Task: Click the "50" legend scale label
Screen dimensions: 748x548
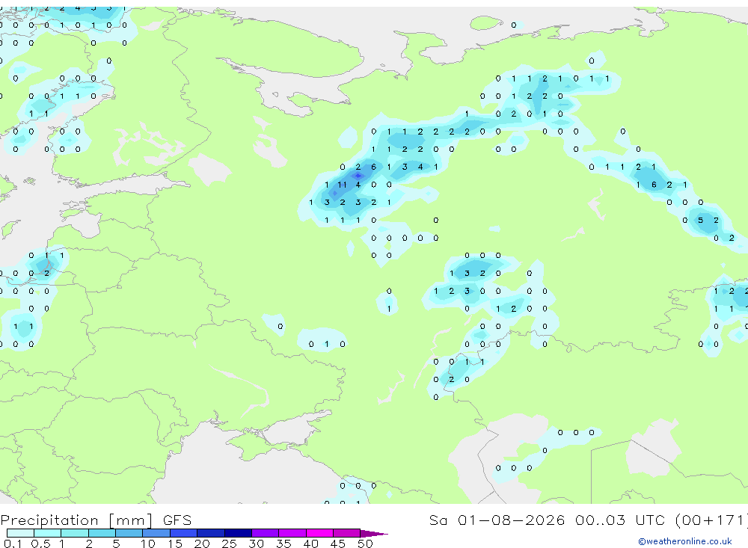Action: click(365, 544)
